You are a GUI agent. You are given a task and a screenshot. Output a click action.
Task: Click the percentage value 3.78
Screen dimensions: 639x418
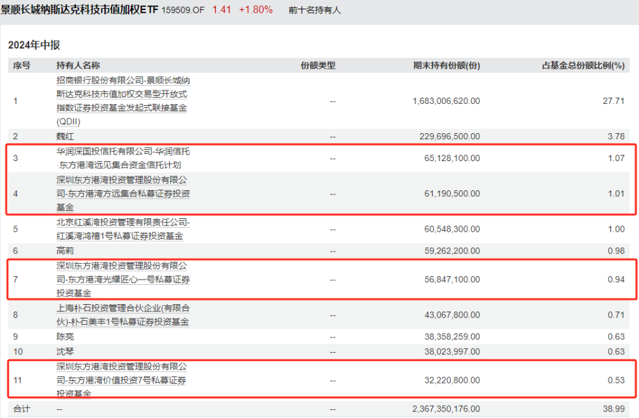pos(616,136)
